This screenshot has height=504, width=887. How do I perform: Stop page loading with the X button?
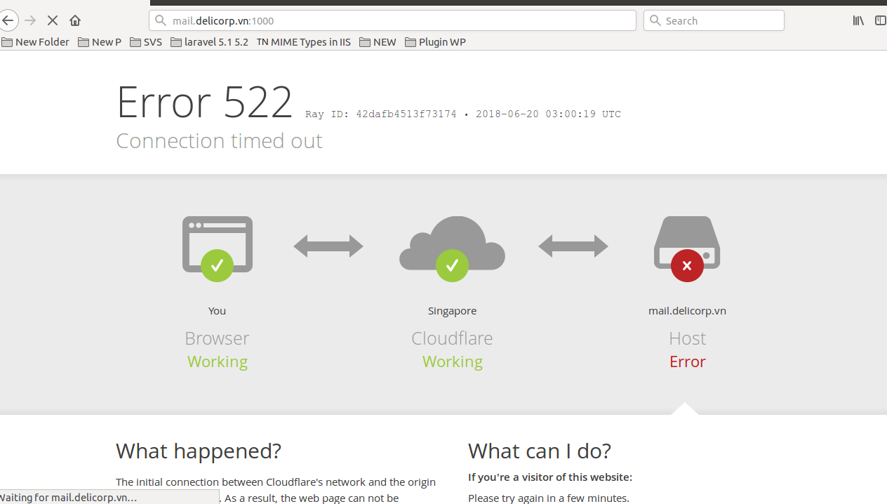53,20
